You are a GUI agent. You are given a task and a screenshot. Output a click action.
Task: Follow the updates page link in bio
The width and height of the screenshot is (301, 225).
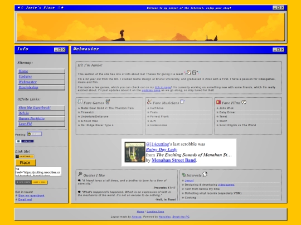151,91
